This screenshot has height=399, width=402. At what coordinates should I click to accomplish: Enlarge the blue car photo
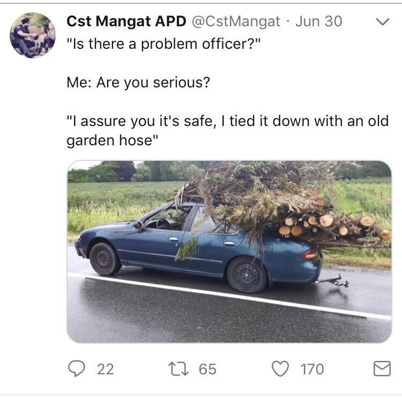[229, 252]
